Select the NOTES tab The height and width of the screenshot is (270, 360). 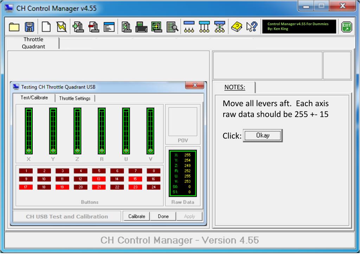pyautogui.click(x=234, y=87)
